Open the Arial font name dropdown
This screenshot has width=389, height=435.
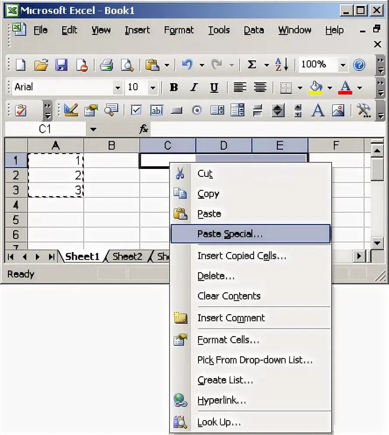[x=118, y=88]
